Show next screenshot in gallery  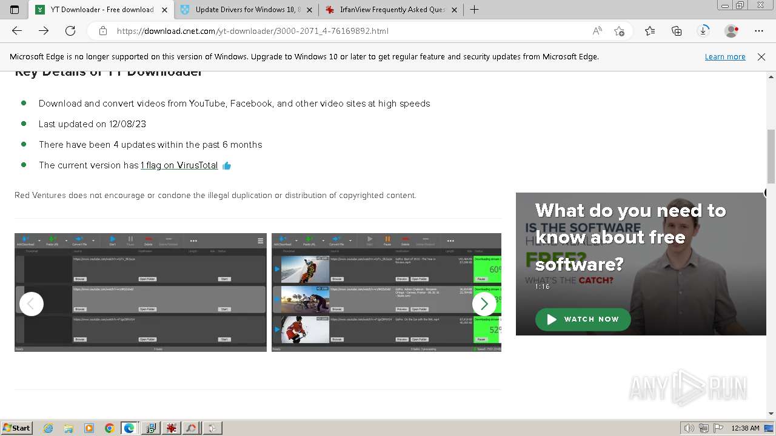point(484,304)
